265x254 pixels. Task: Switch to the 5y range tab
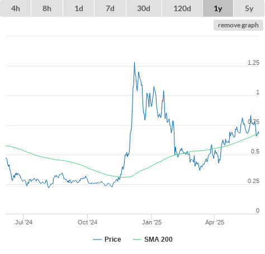click(x=249, y=8)
